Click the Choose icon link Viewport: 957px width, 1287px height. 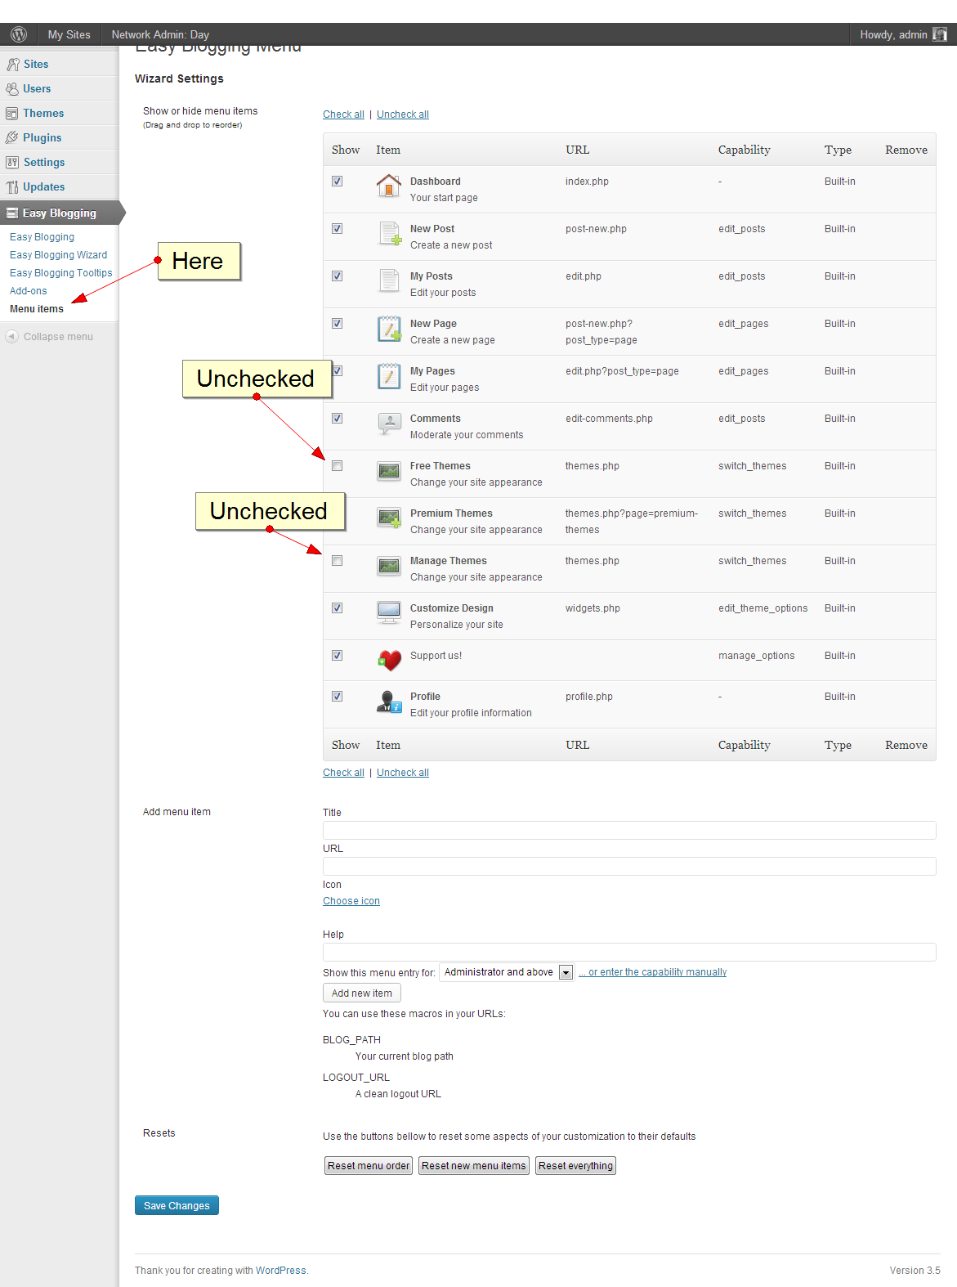[x=351, y=901]
